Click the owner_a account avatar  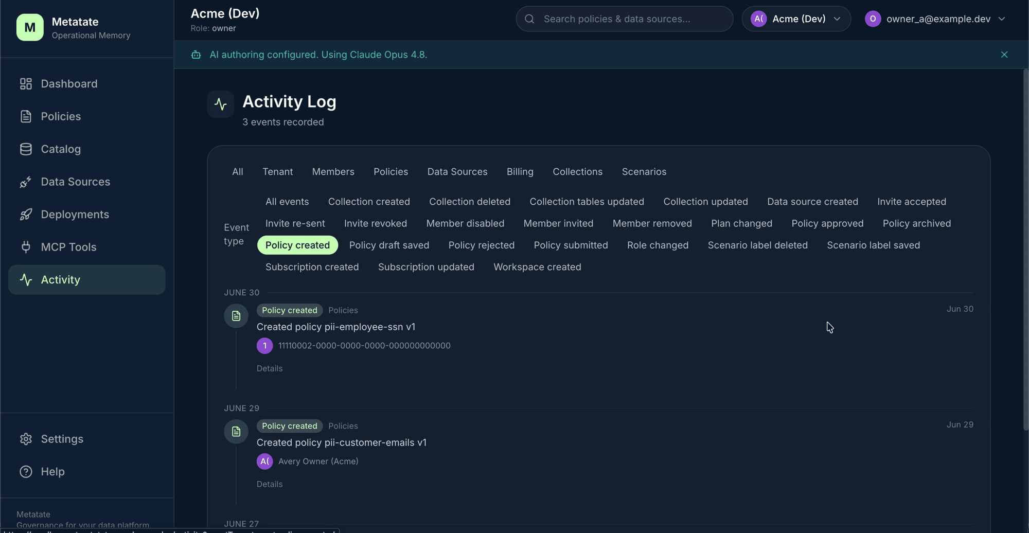(873, 19)
